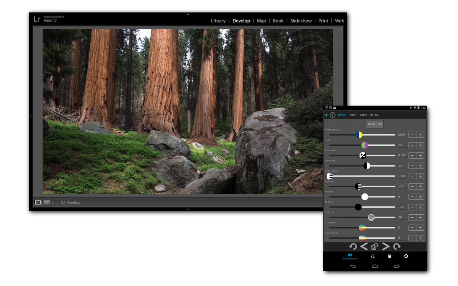Screen dimensions: 458x286
Task: Increase Vibrance with the plus button
Action: coord(420,227)
